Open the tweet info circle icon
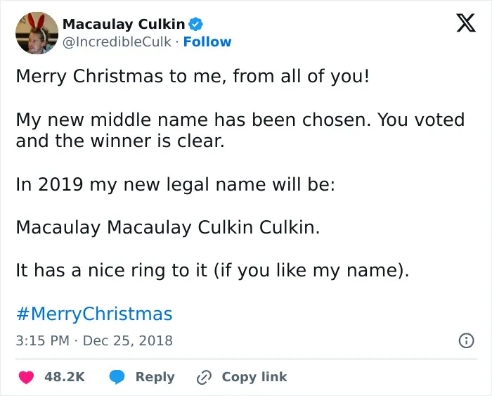 pyautogui.click(x=466, y=340)
